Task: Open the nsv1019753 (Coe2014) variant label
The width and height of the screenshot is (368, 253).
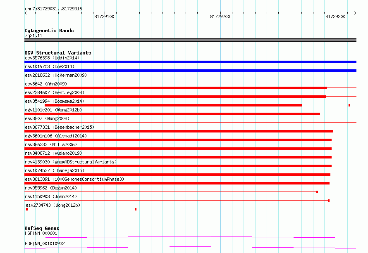Action: 50,66
